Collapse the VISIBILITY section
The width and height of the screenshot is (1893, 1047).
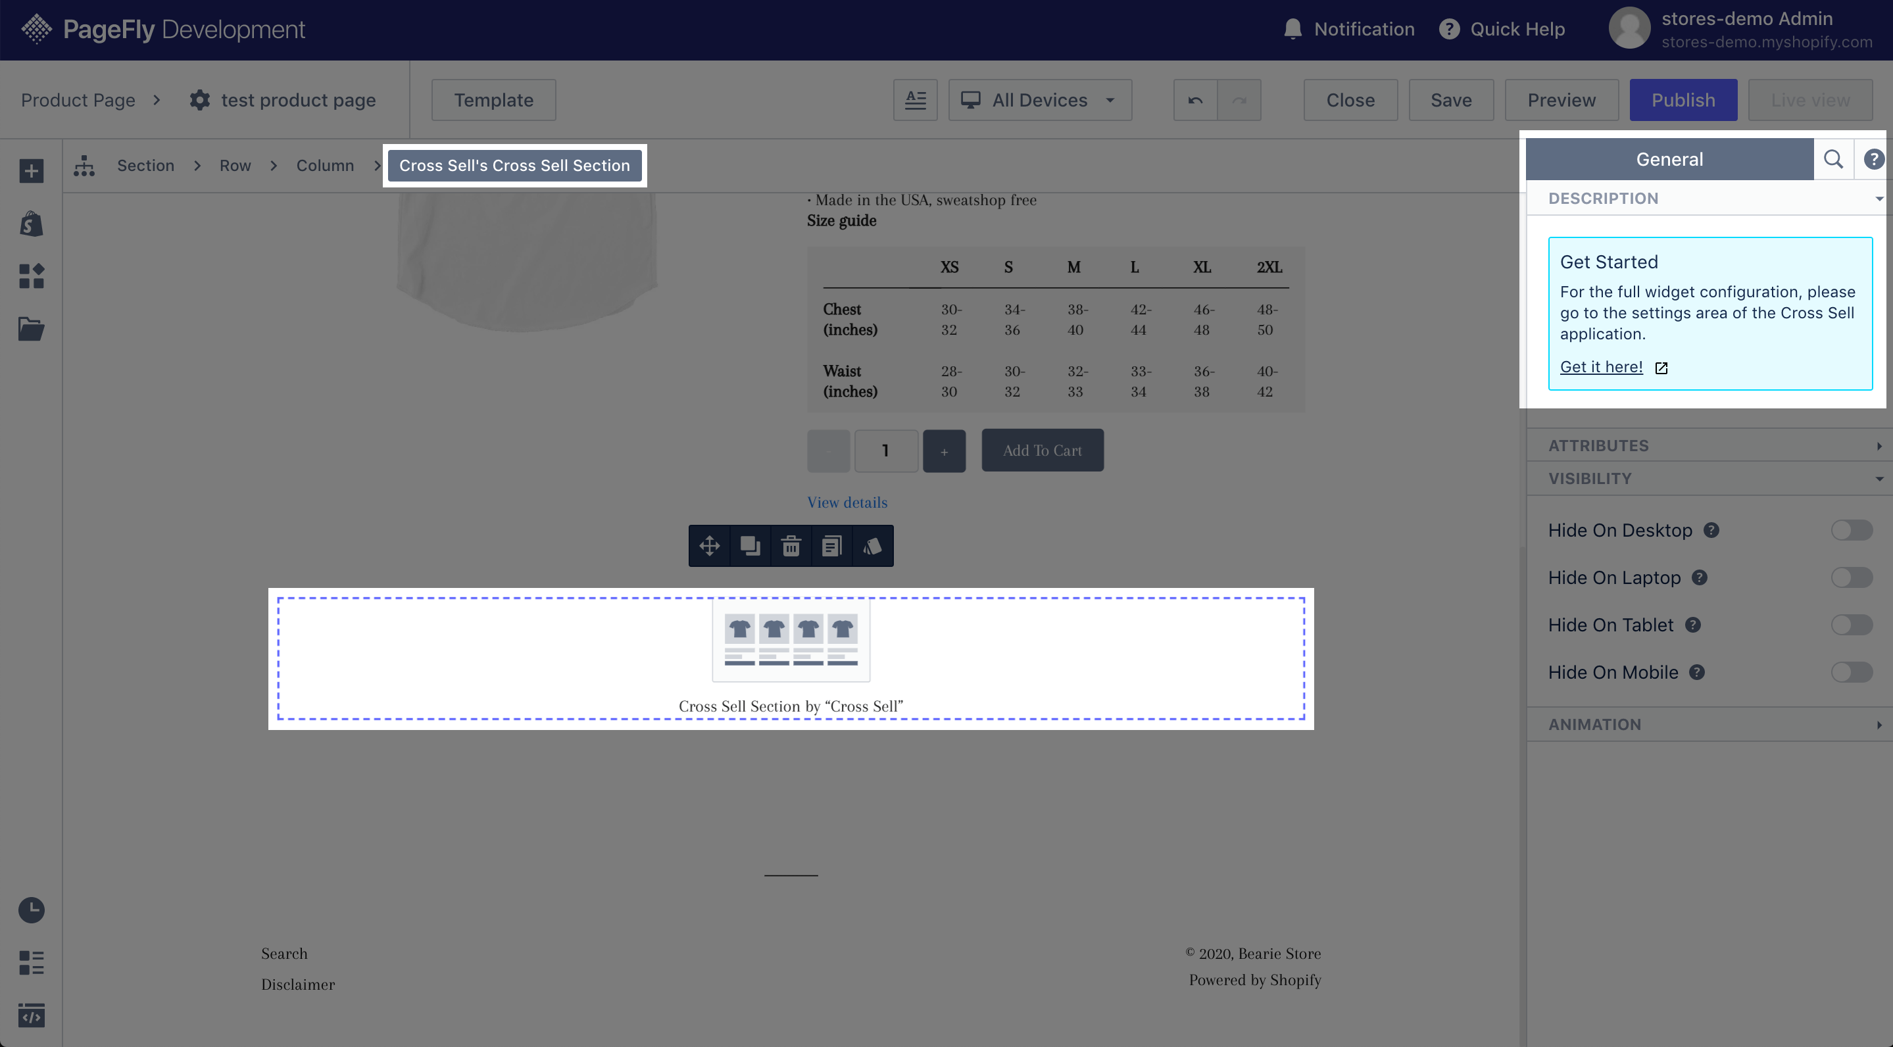pos(1709,478)
